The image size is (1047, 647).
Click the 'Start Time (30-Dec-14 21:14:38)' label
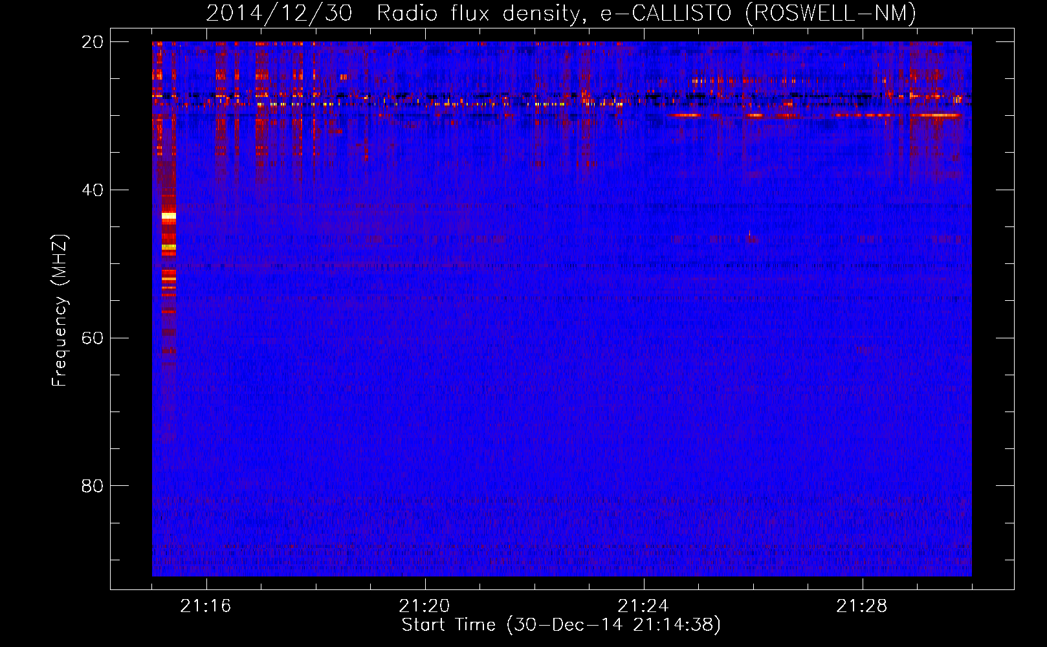click(561, 625)
